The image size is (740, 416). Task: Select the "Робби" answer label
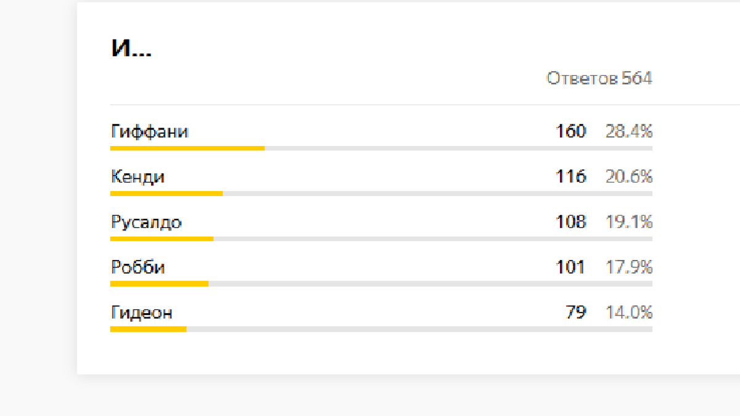point(138,268)
